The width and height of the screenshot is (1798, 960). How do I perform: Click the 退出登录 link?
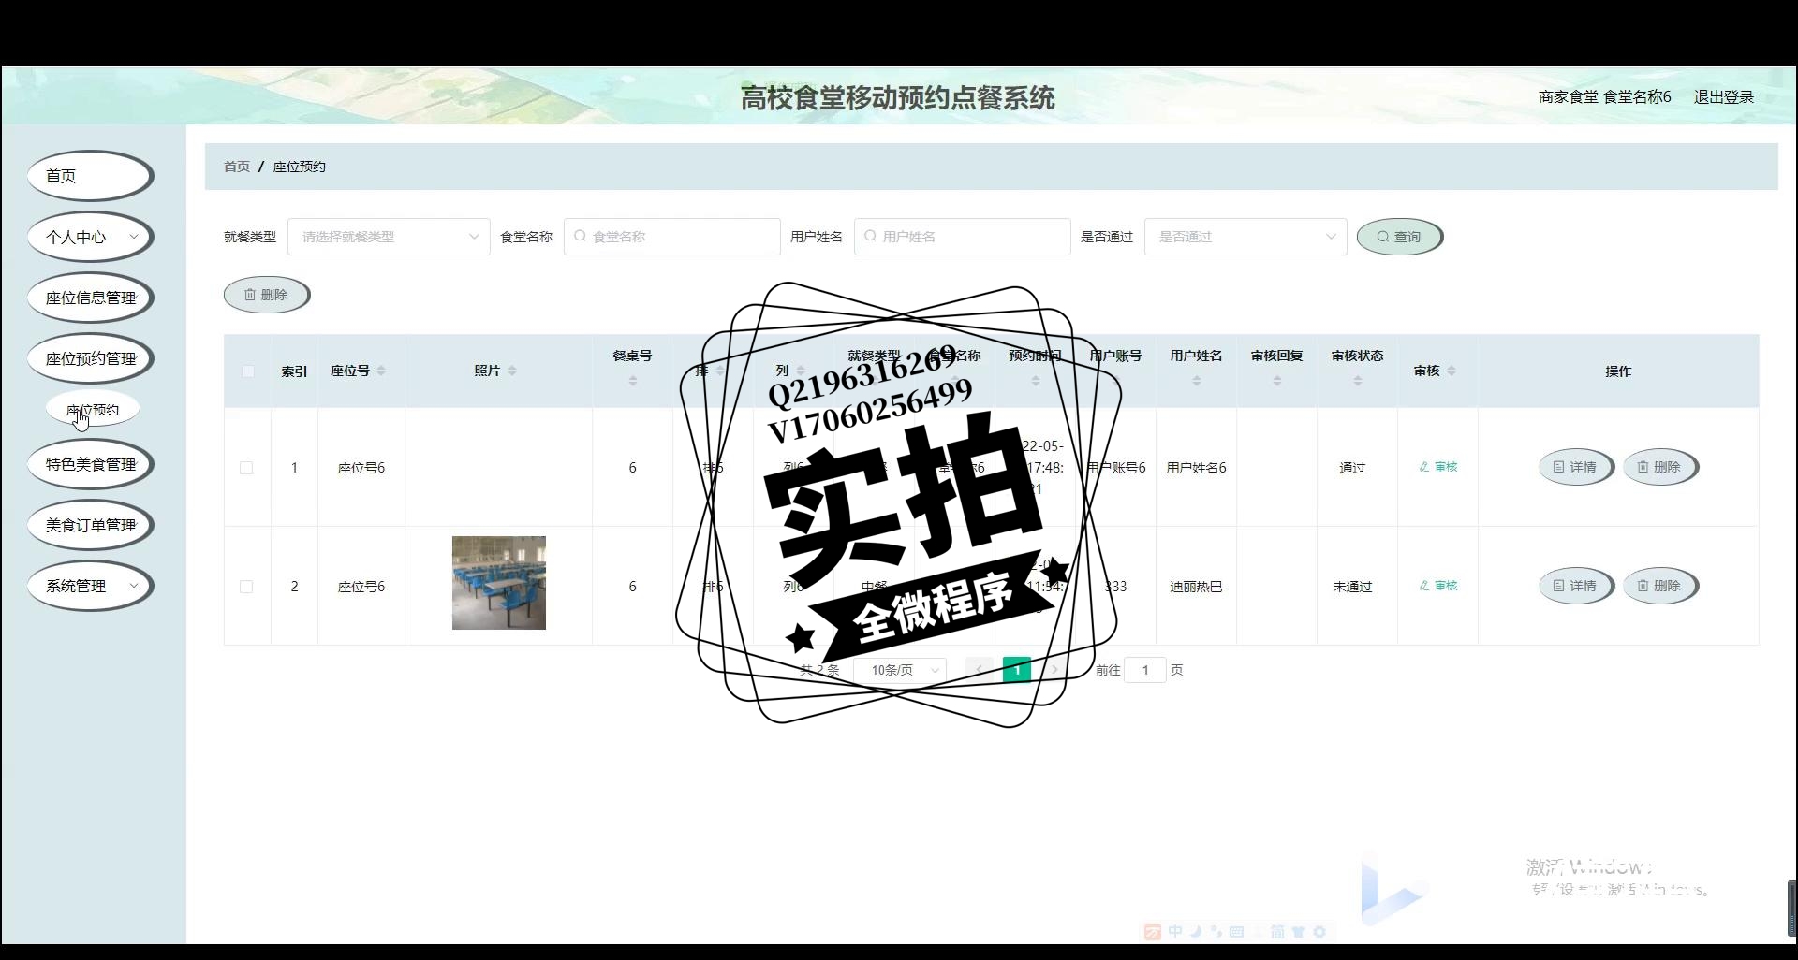pyautogui.click(x=1723, y=97)
